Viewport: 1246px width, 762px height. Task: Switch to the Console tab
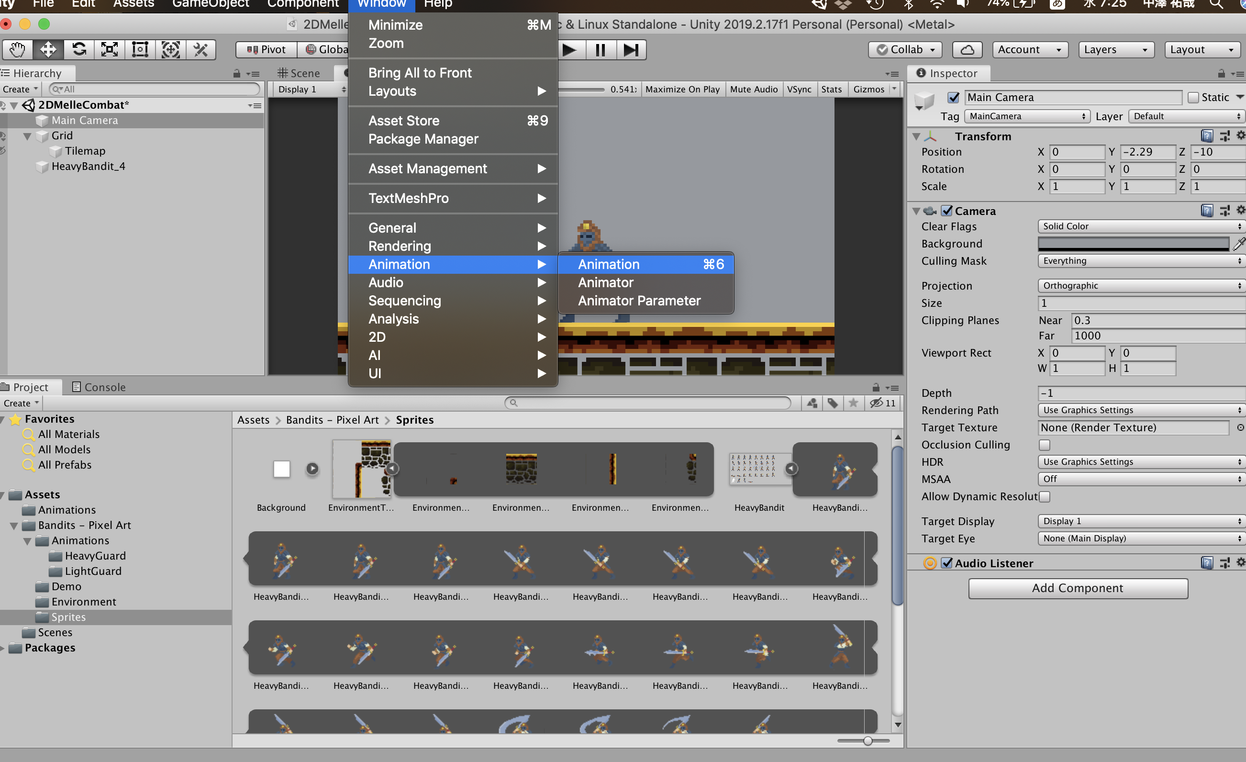[x=99, y=387]
